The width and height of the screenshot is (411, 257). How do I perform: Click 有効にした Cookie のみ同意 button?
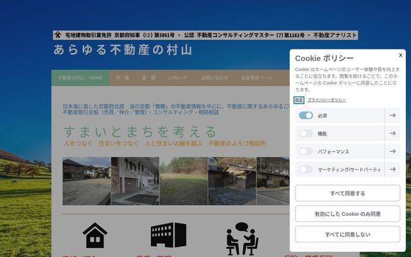347,214
